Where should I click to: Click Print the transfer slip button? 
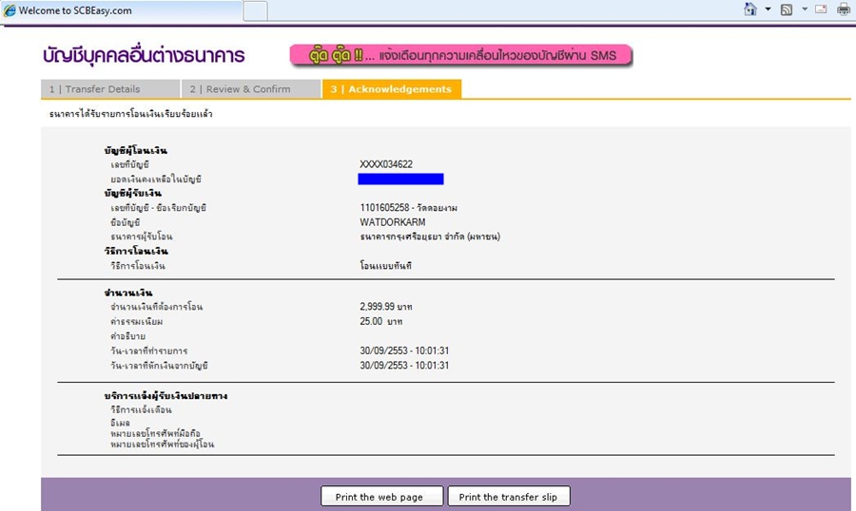[x=509, y=496]
